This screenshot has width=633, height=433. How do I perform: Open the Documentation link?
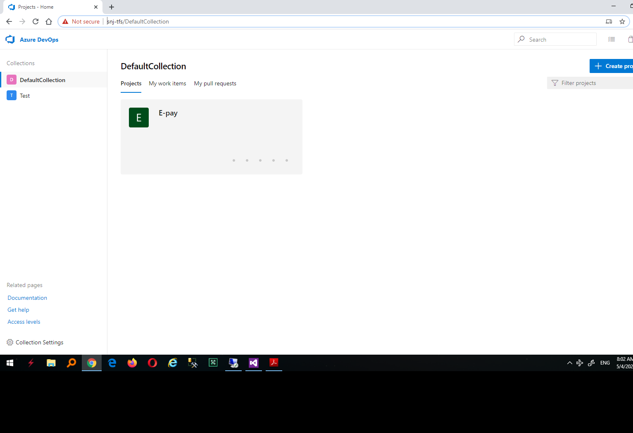click(27, 298)
